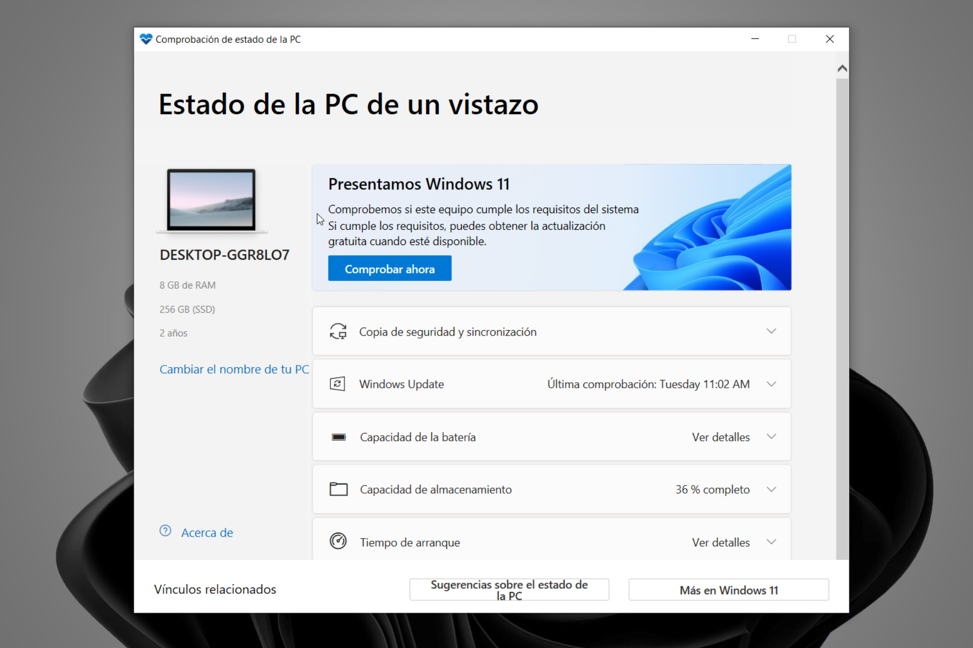Screen dimensions: 973x648
Task: Click the scroll up arrow
Action: pos(842,68)
